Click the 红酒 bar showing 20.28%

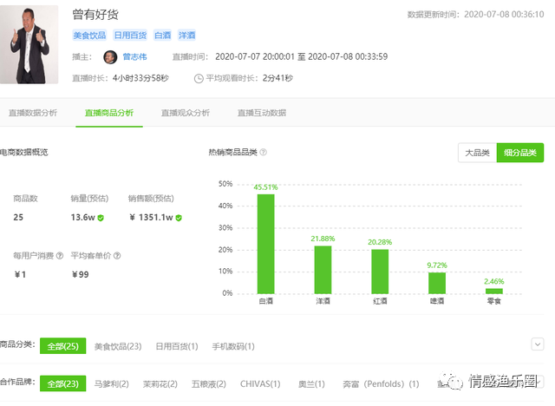point(380,272)
